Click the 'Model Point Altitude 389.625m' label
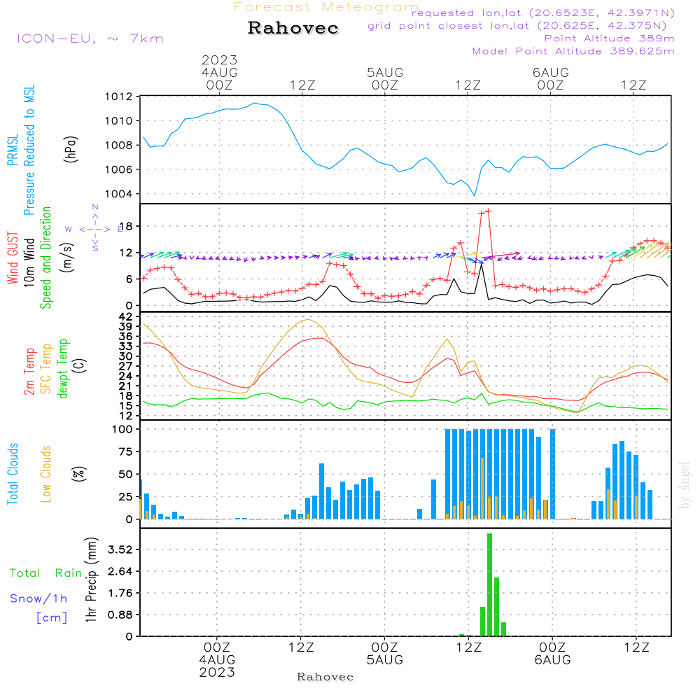The height and width of the screenshot is (700, 700). tap(573, 51)
